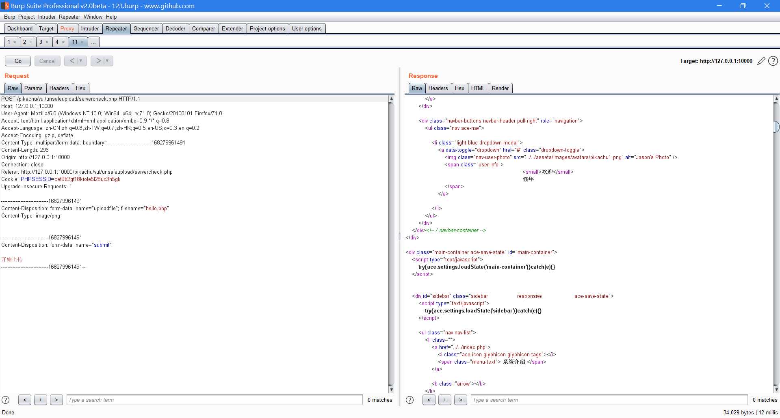Switch to the Intruder tool tab
780x418 pixels.
point(90,28)
